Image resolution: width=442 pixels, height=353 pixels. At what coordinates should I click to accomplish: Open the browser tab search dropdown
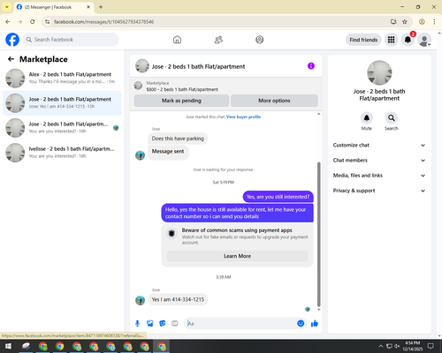coord(7,7)
